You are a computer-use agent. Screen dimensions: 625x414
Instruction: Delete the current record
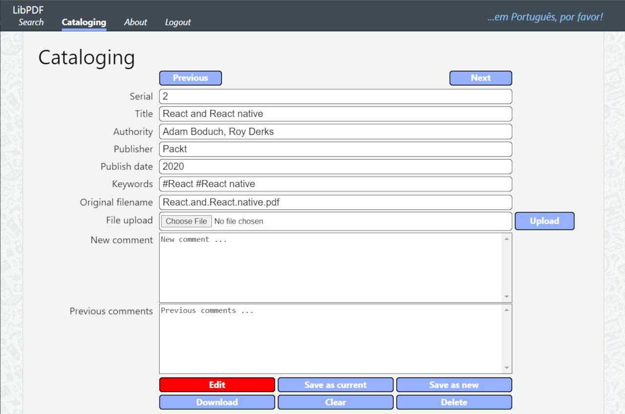454,402
